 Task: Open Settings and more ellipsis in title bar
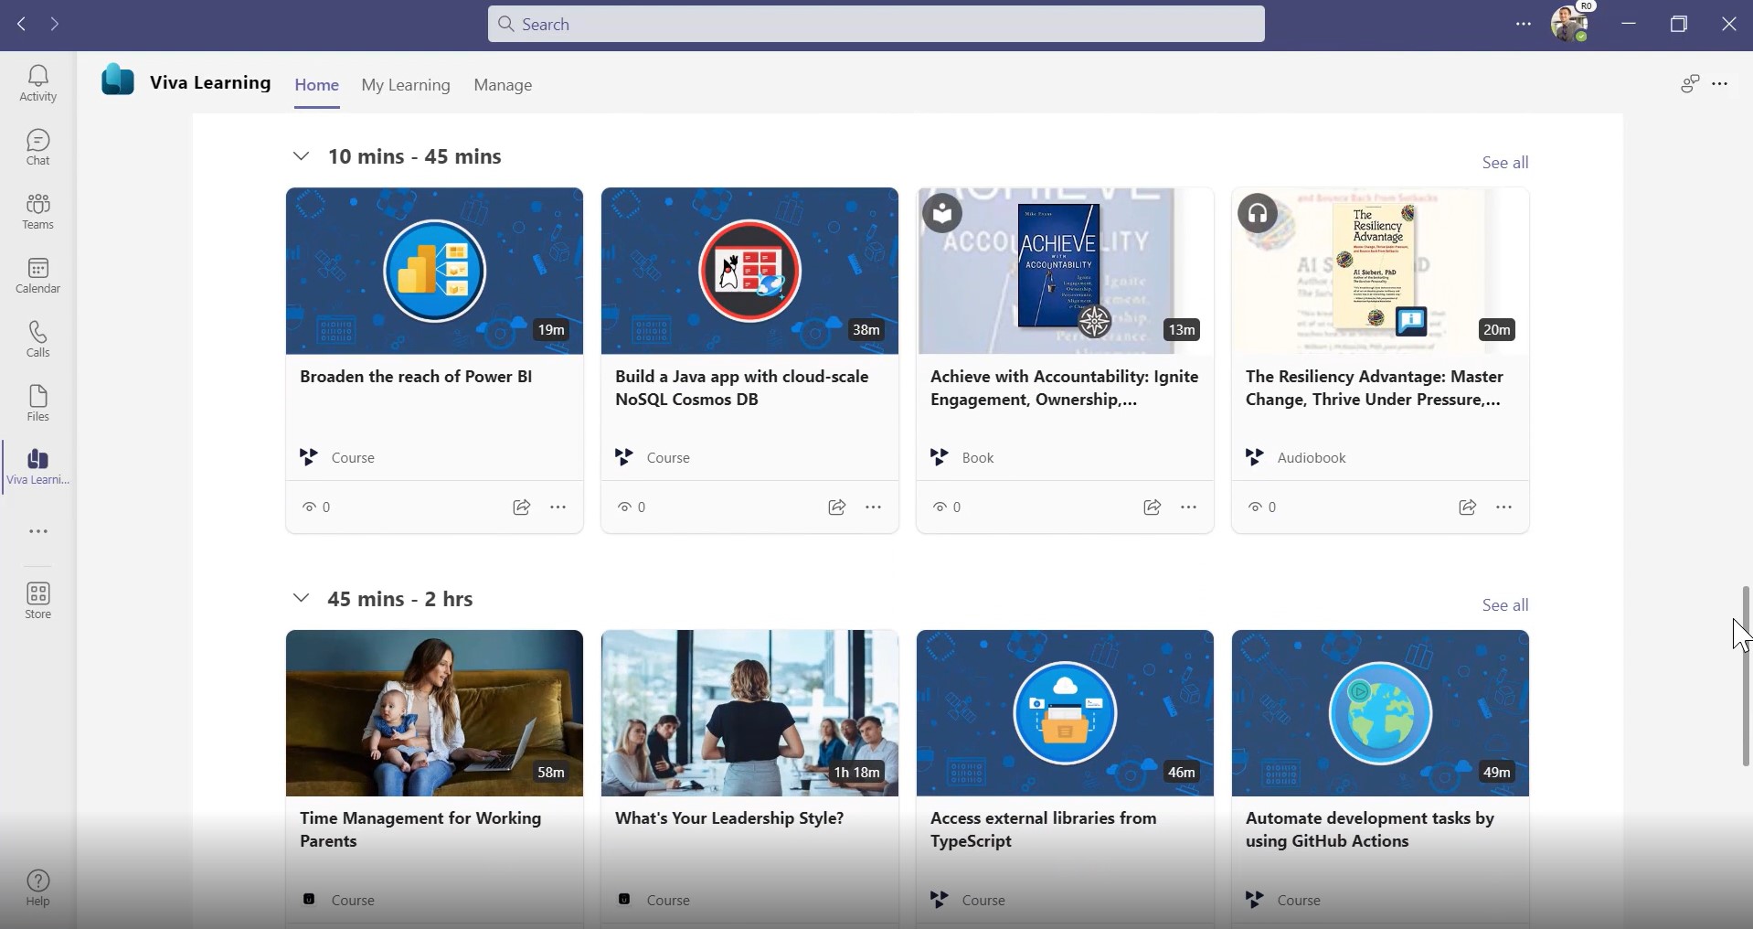point(1524,24)
